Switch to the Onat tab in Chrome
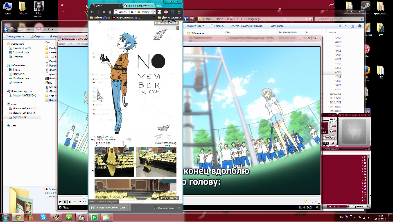Viewport: 393px width, 222px height. pos(105,5)
